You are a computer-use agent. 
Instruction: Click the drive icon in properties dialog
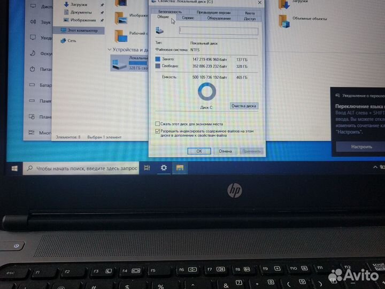pos(159,31)
